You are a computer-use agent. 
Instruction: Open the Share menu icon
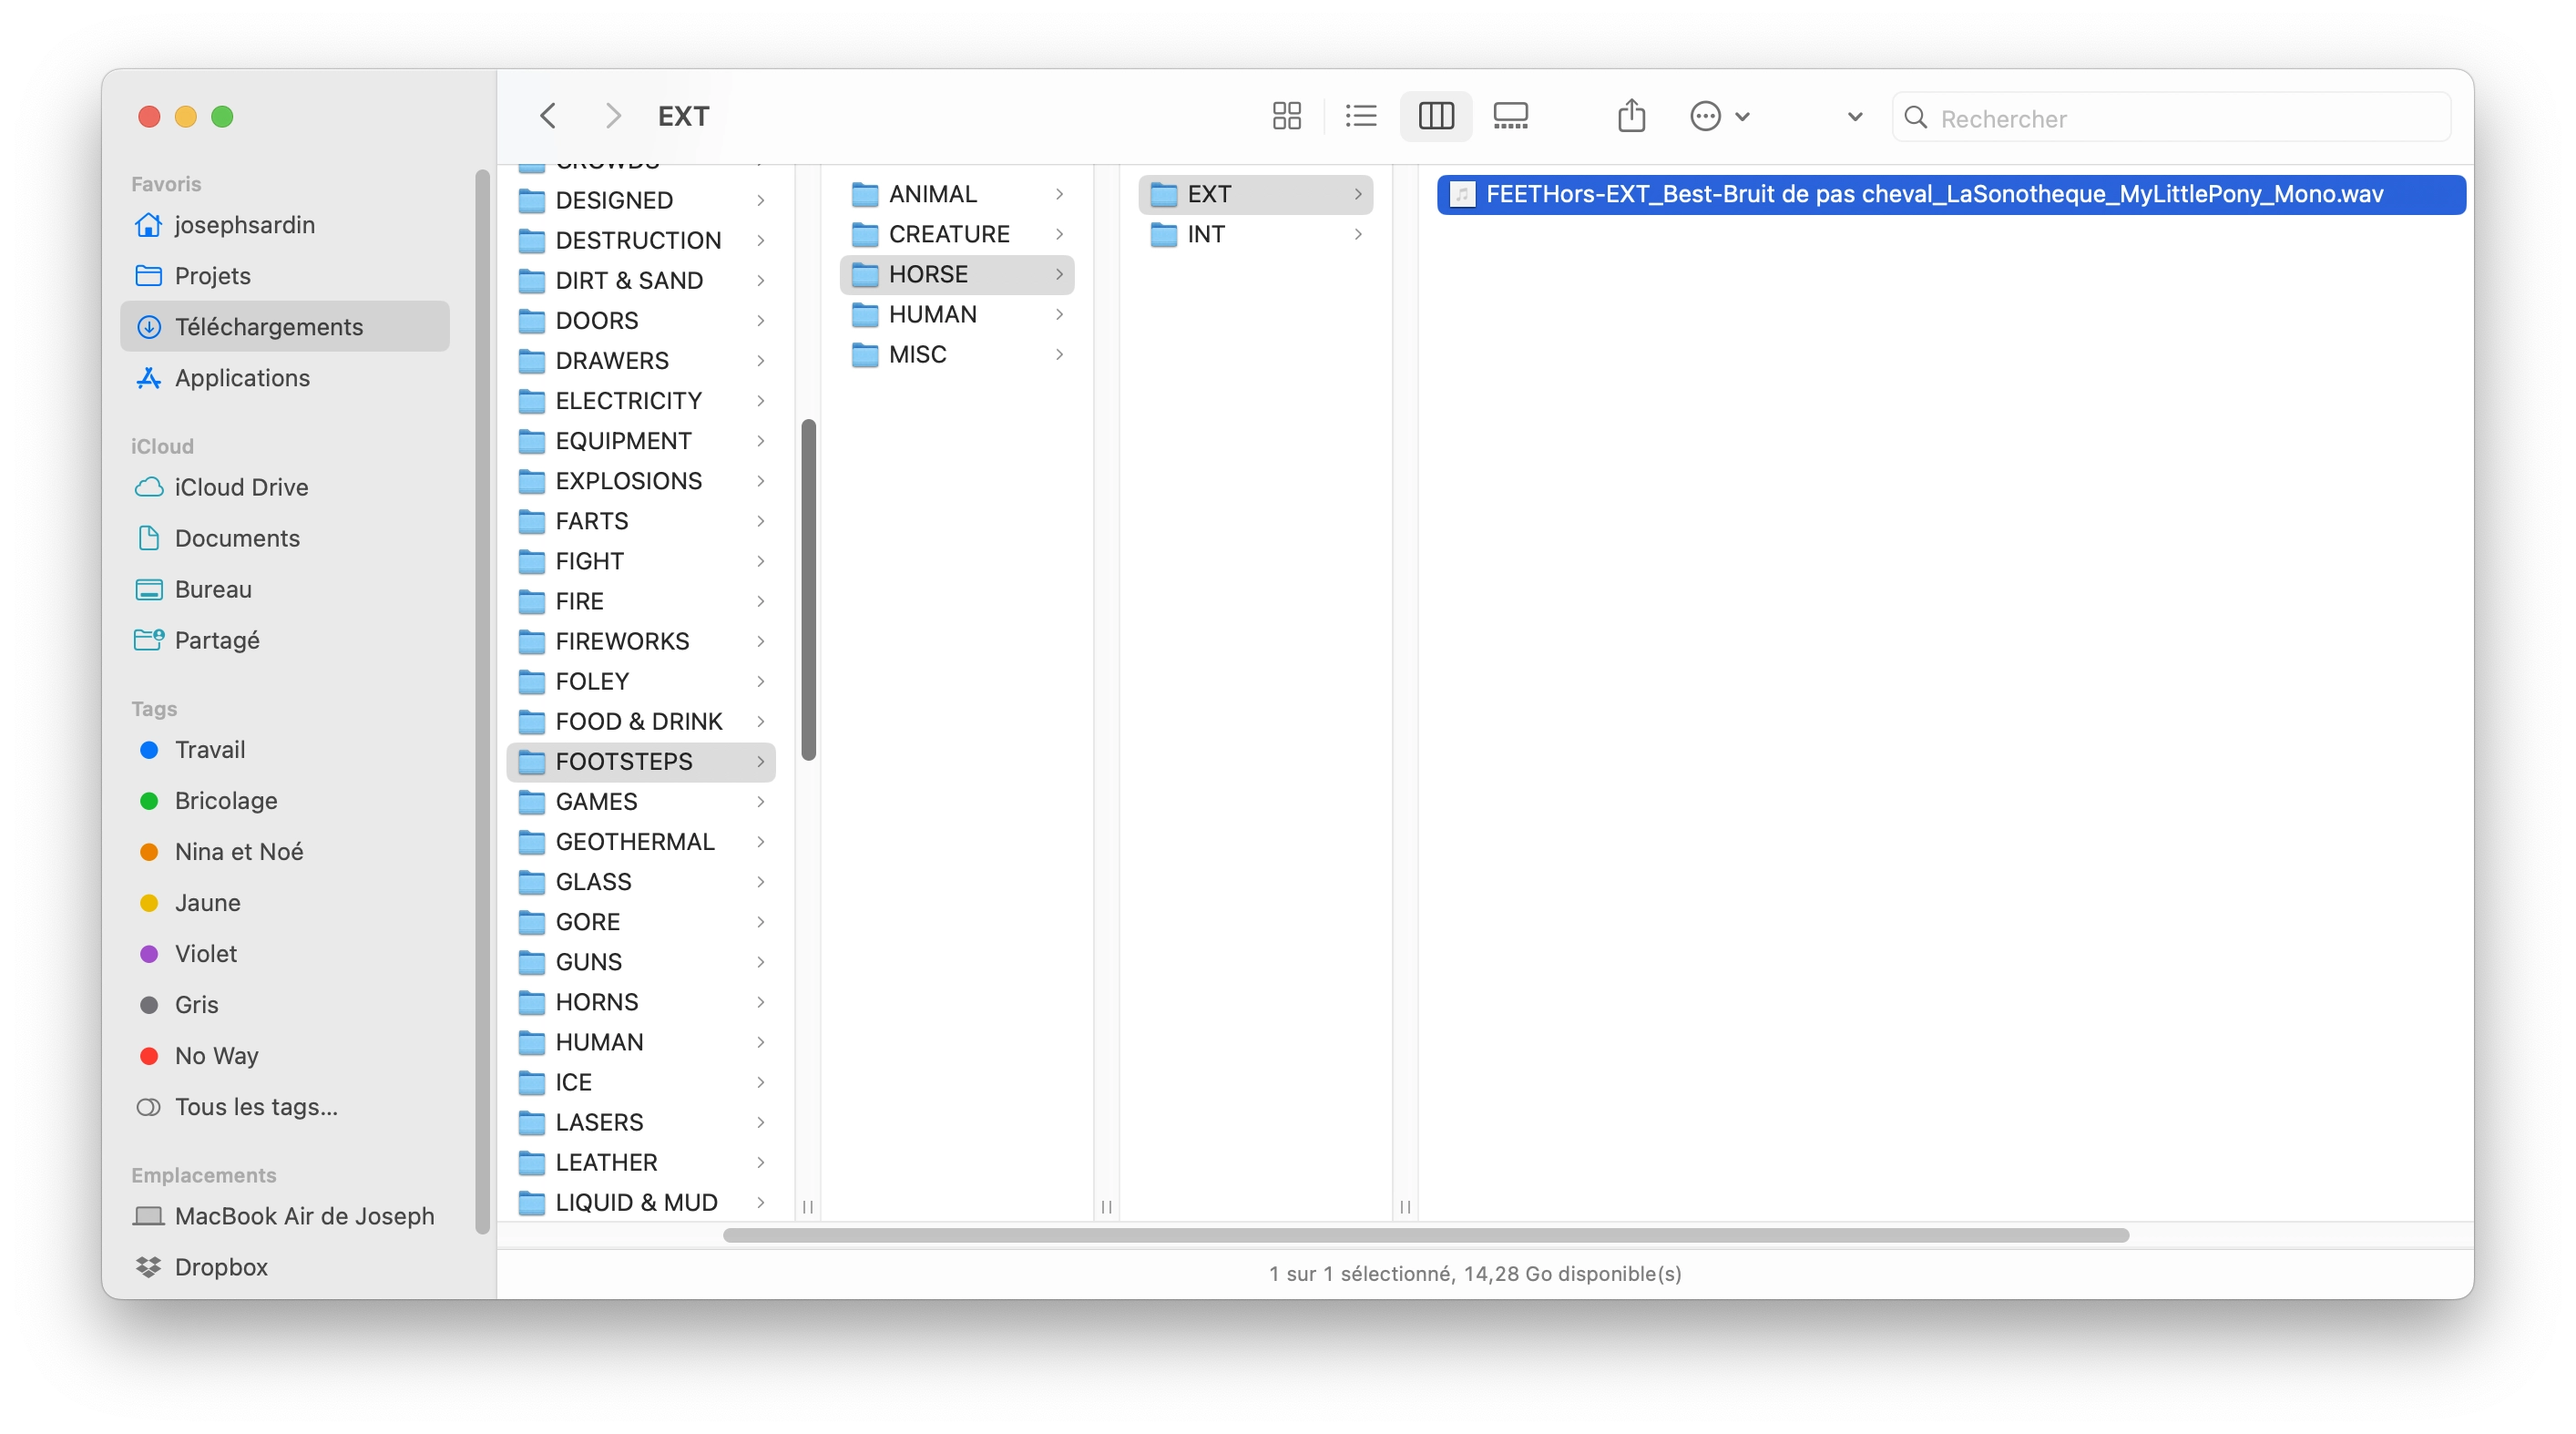click(1631, 116)
